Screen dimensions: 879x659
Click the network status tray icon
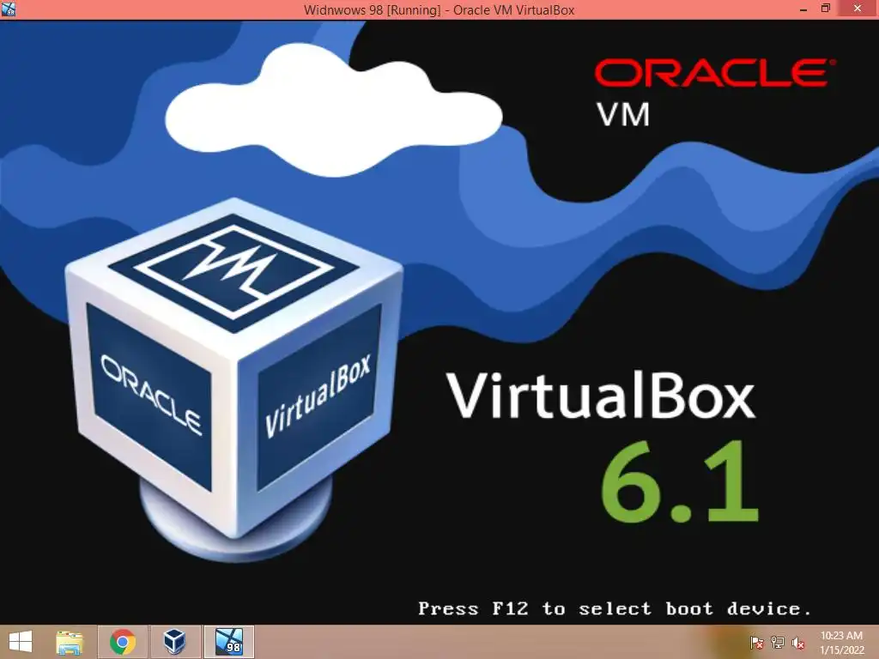(x=777, y=643)
